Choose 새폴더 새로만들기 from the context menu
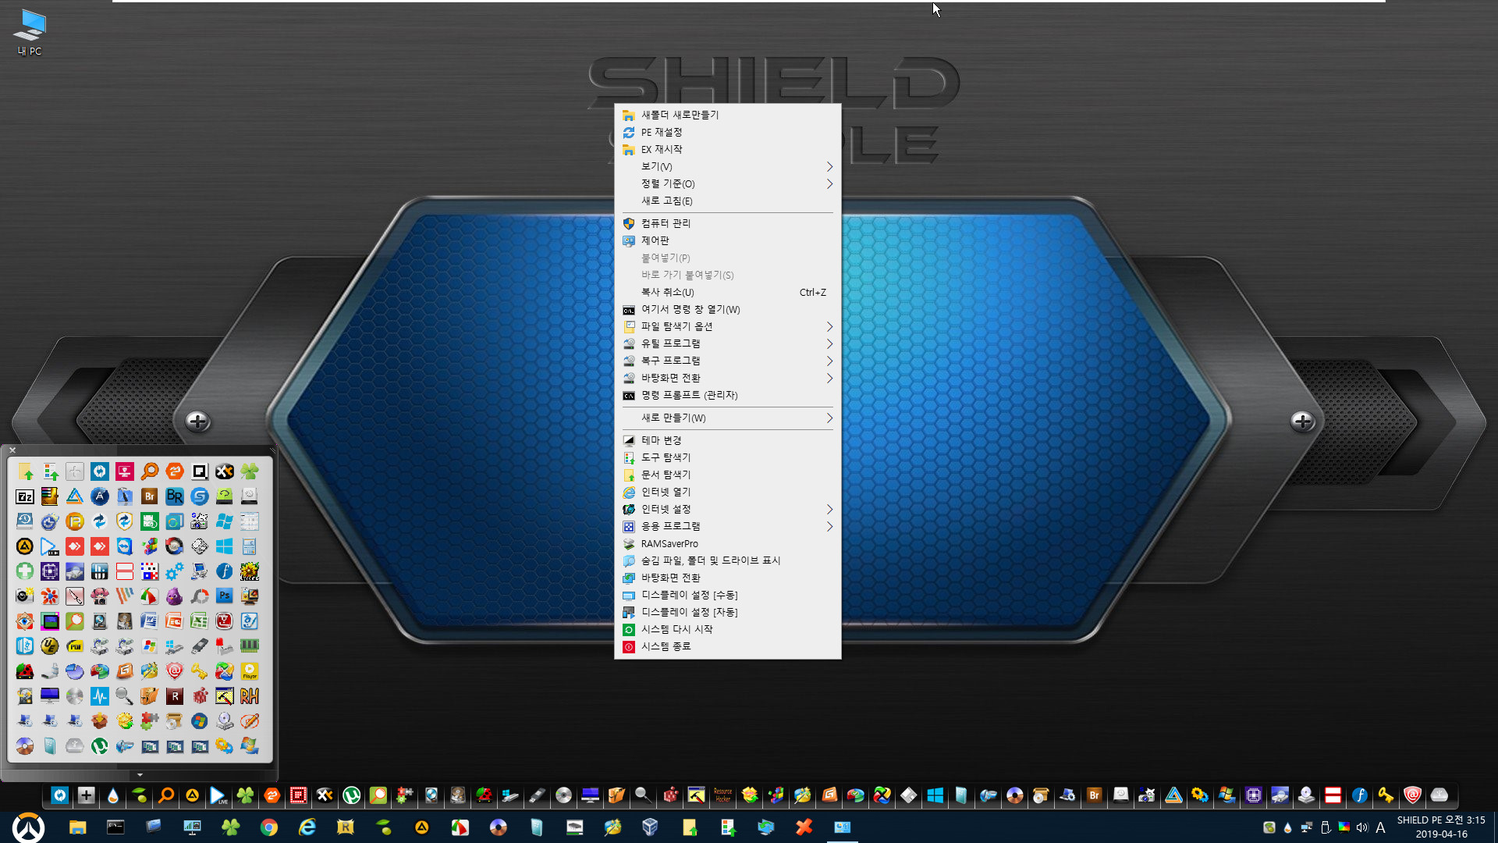1498x843 pixels. click(728, 115)
